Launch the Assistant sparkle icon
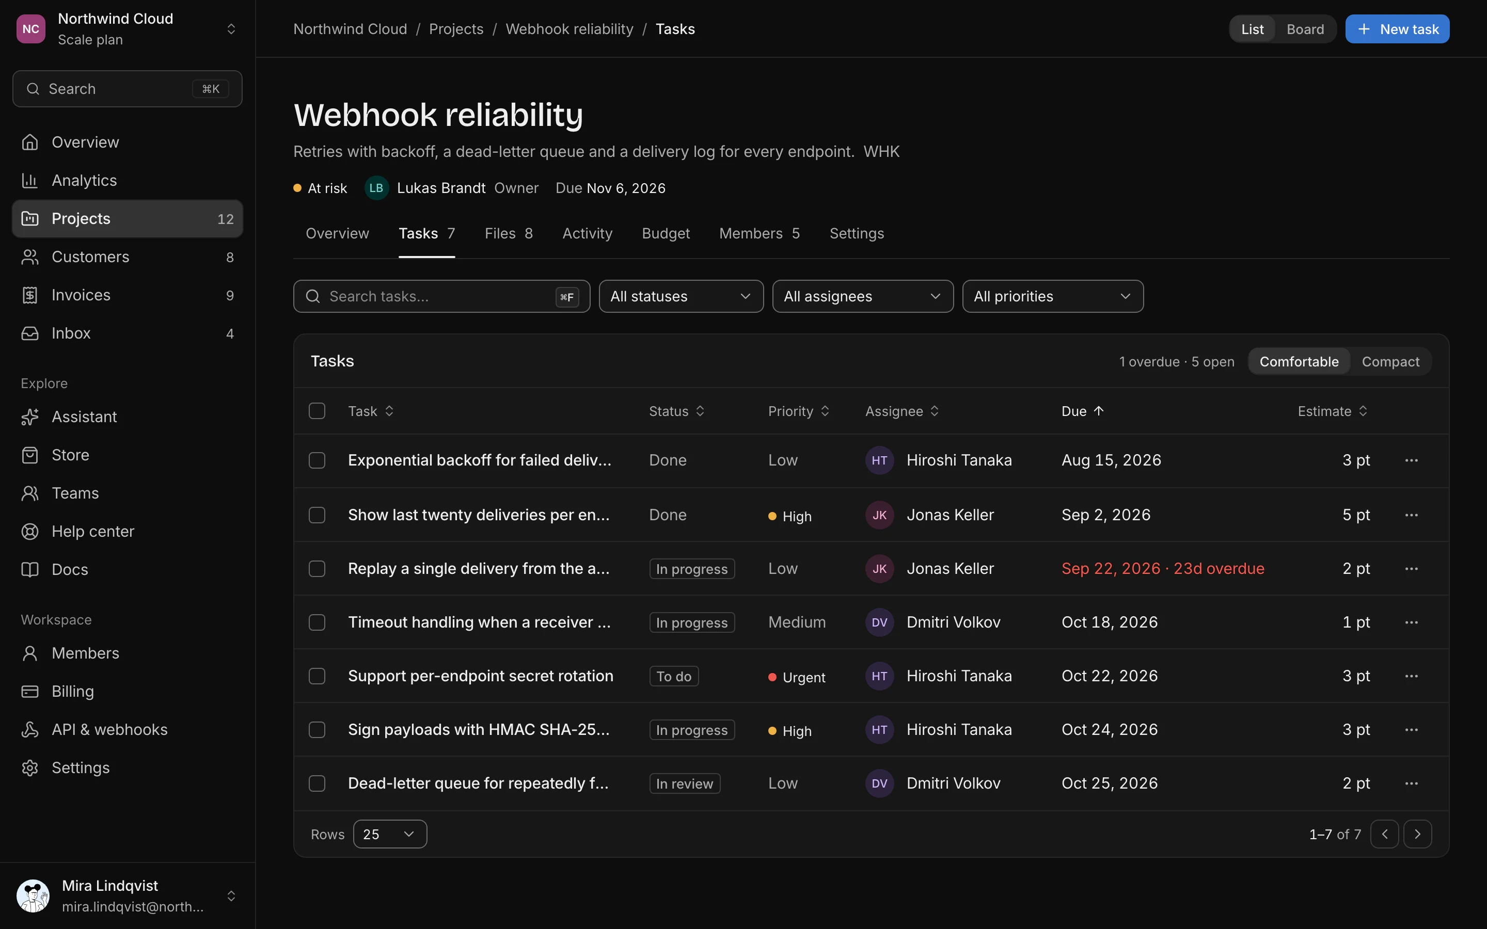 29,417
